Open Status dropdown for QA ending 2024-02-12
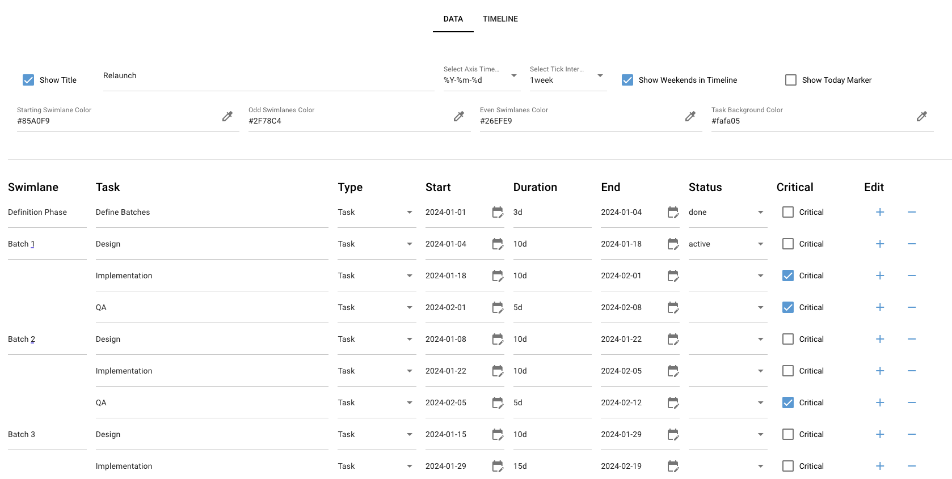The width and height of the screenshot is (952, 479). point(728,403)
